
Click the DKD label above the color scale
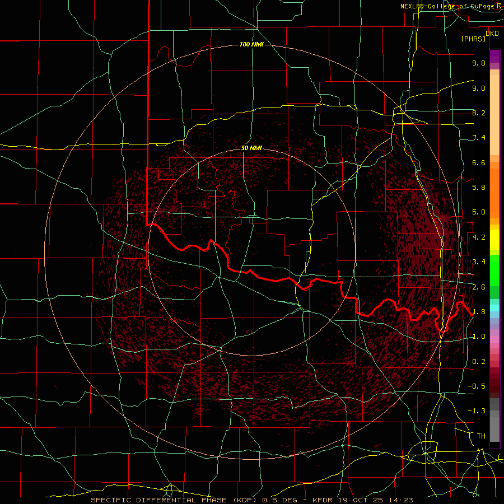492,34
